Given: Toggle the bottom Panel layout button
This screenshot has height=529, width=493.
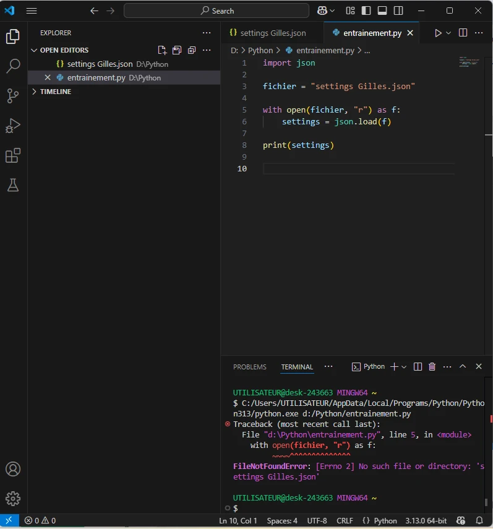Looking at the screenshot, I should 382,11.
